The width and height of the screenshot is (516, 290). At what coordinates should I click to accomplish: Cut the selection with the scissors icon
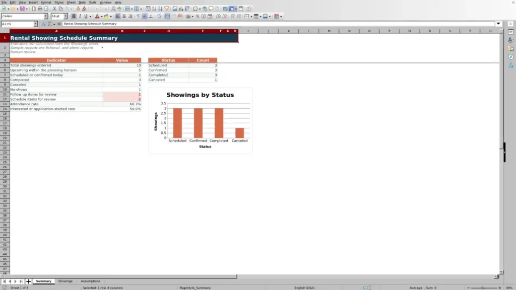(54, 9)
